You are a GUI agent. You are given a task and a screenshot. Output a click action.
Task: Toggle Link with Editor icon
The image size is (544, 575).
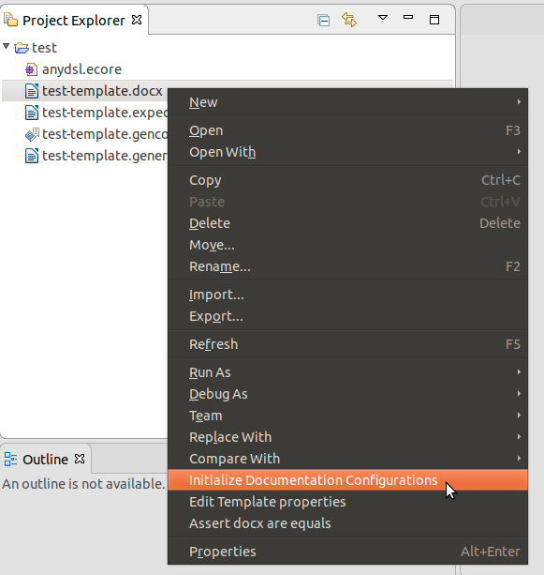pyautogui.click(x=349, y=20)
